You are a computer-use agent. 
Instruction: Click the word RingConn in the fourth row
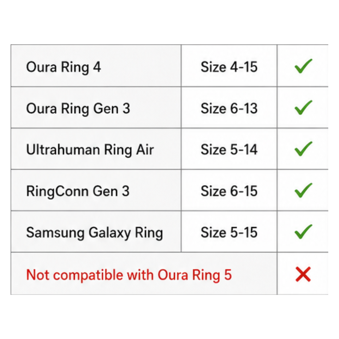point(57,192)
